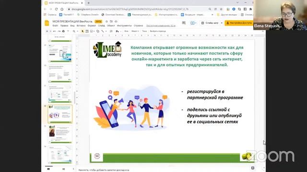Click the zoom magnifier in Slides toolbar
307x172 pixels.
pos(74,31)
